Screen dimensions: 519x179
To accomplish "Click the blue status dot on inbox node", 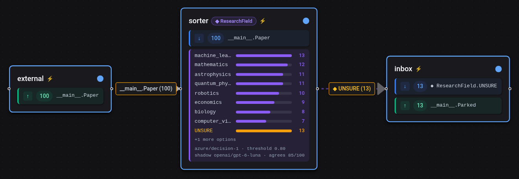I will (499, 69).
